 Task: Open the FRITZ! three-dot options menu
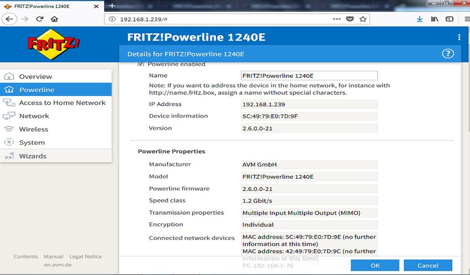[459, 37]
